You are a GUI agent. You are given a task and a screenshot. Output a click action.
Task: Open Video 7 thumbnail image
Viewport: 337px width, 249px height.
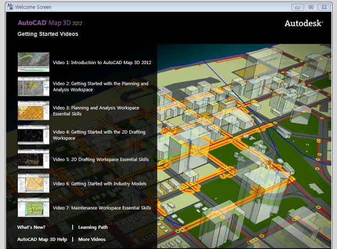click(x=33, y=207)
